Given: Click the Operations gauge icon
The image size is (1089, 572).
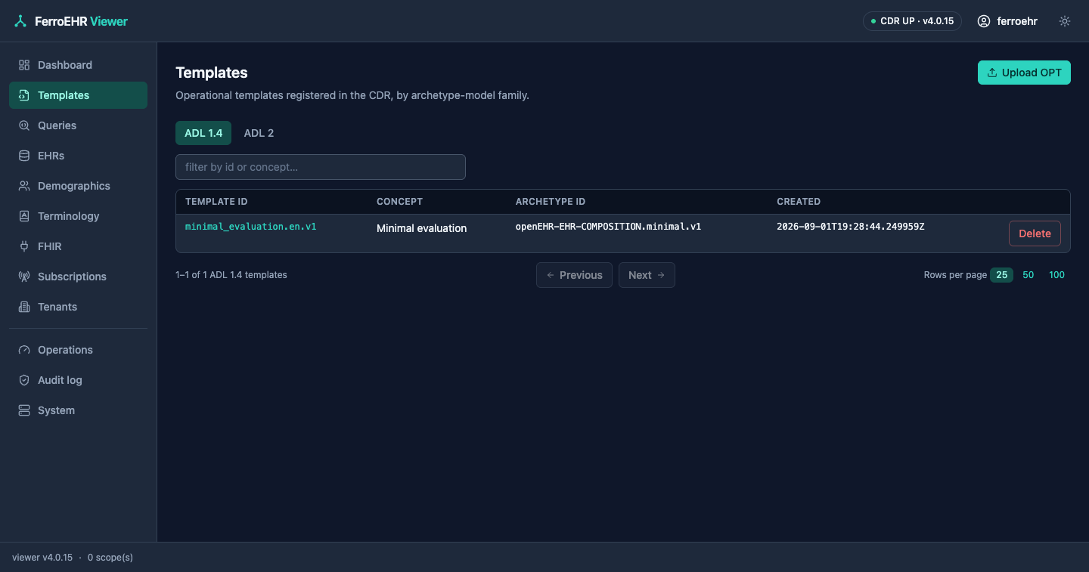Looking at the screenshot, I should coord(24,350).
